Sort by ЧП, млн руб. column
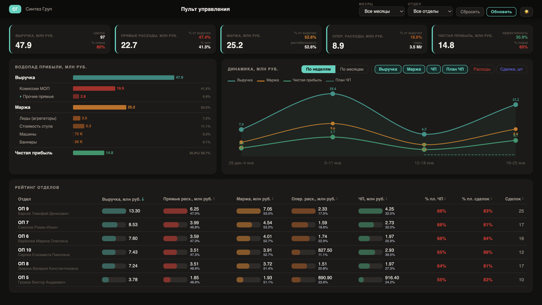542x305 pixels. 373,199
